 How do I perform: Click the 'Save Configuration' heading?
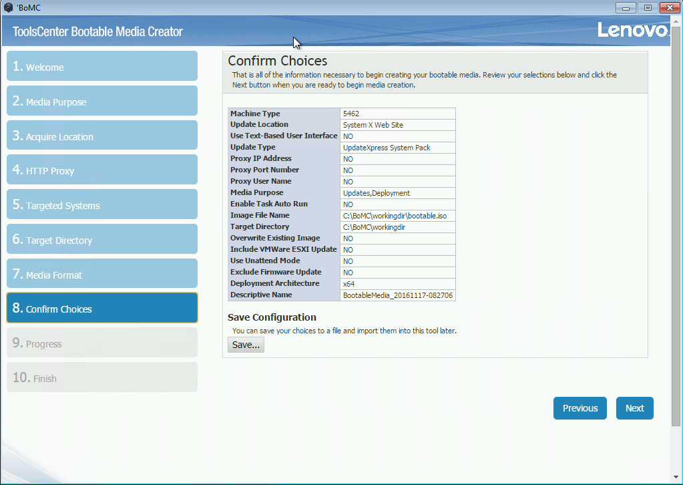pyautogui.click(x=272, y=317)
